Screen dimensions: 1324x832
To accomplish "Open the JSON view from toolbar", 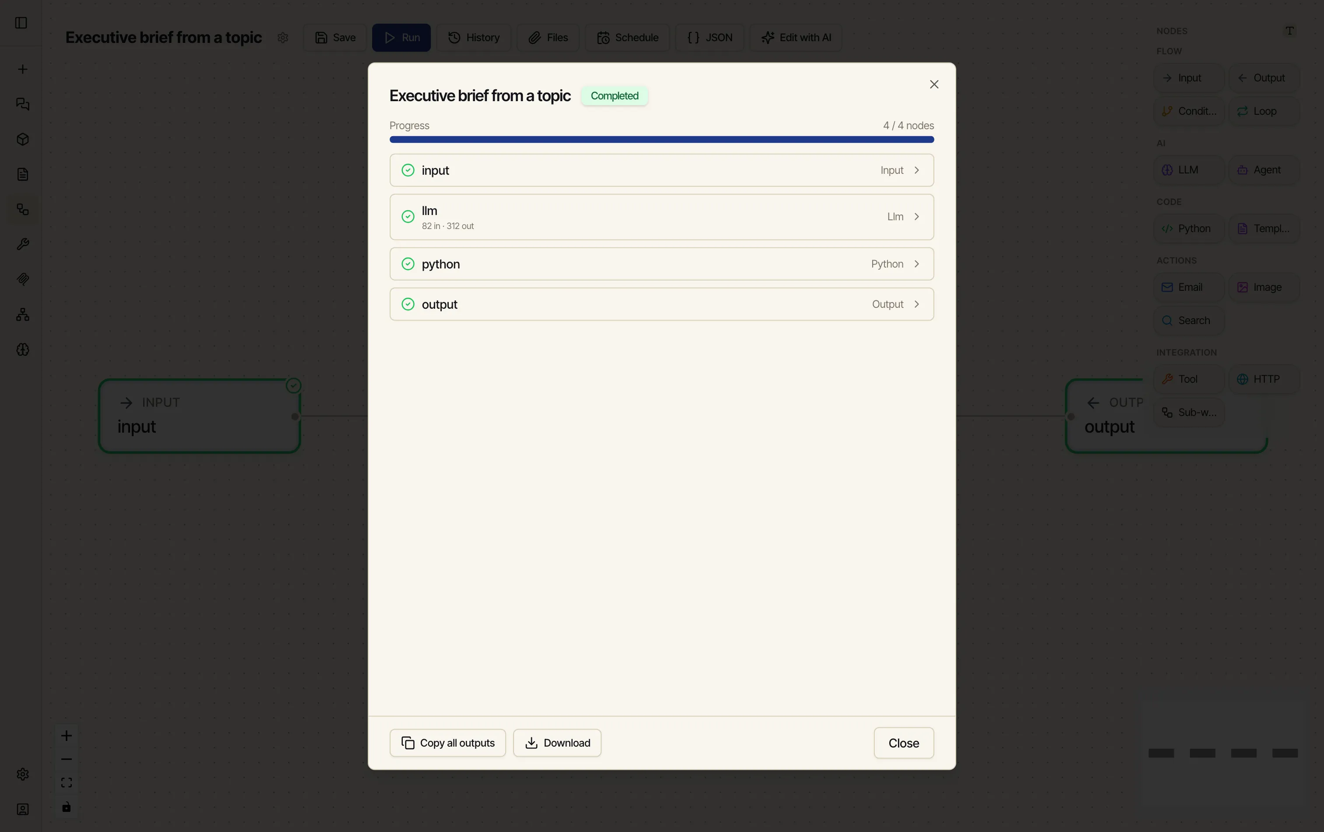I will coord(710,37).
